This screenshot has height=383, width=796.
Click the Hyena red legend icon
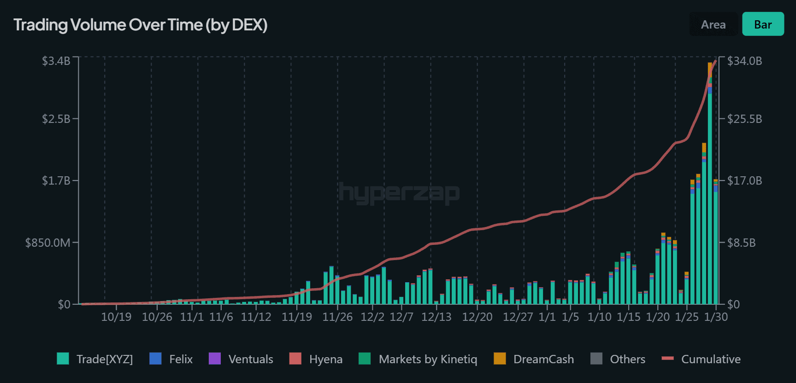tap(295, 359)
